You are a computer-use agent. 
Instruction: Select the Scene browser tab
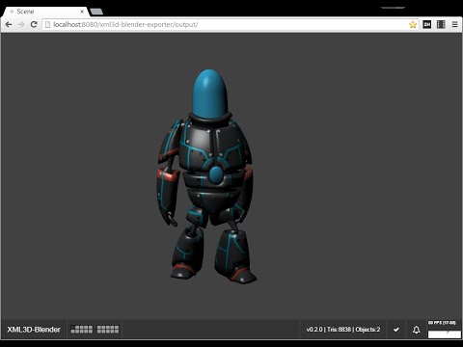tap(45, 12)
